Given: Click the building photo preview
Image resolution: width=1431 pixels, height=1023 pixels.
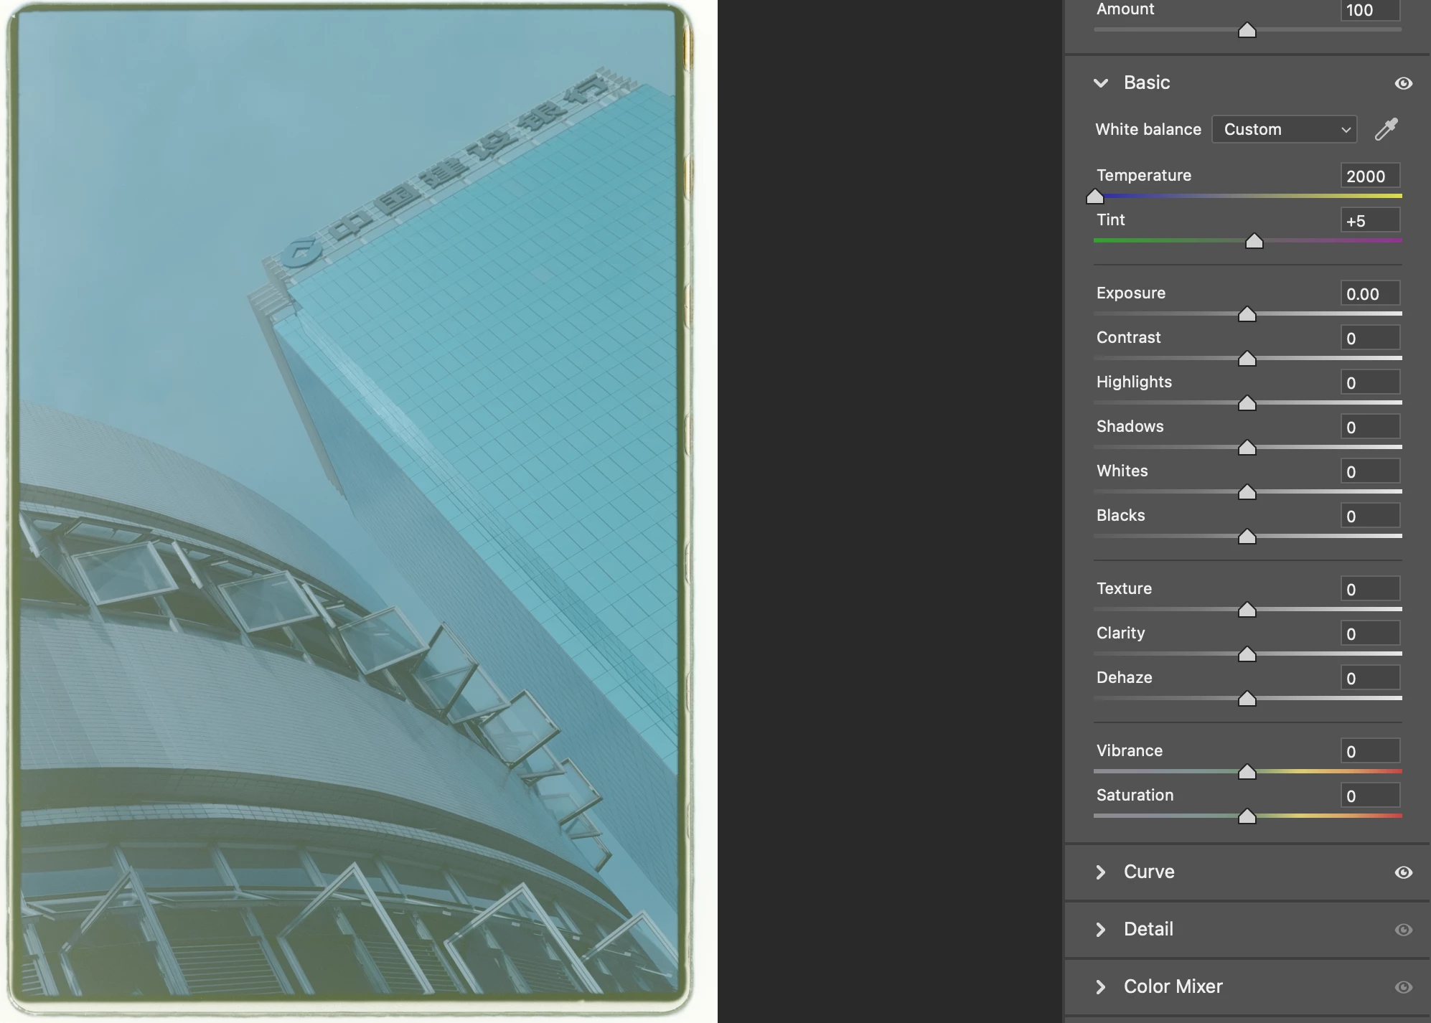Looking at the screenshot, I should point(349,502).
